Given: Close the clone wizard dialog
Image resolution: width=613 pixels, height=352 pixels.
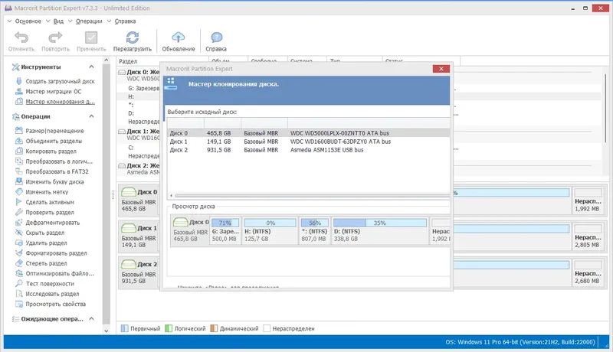Looking at the screenshot, I should coord(441,69).
